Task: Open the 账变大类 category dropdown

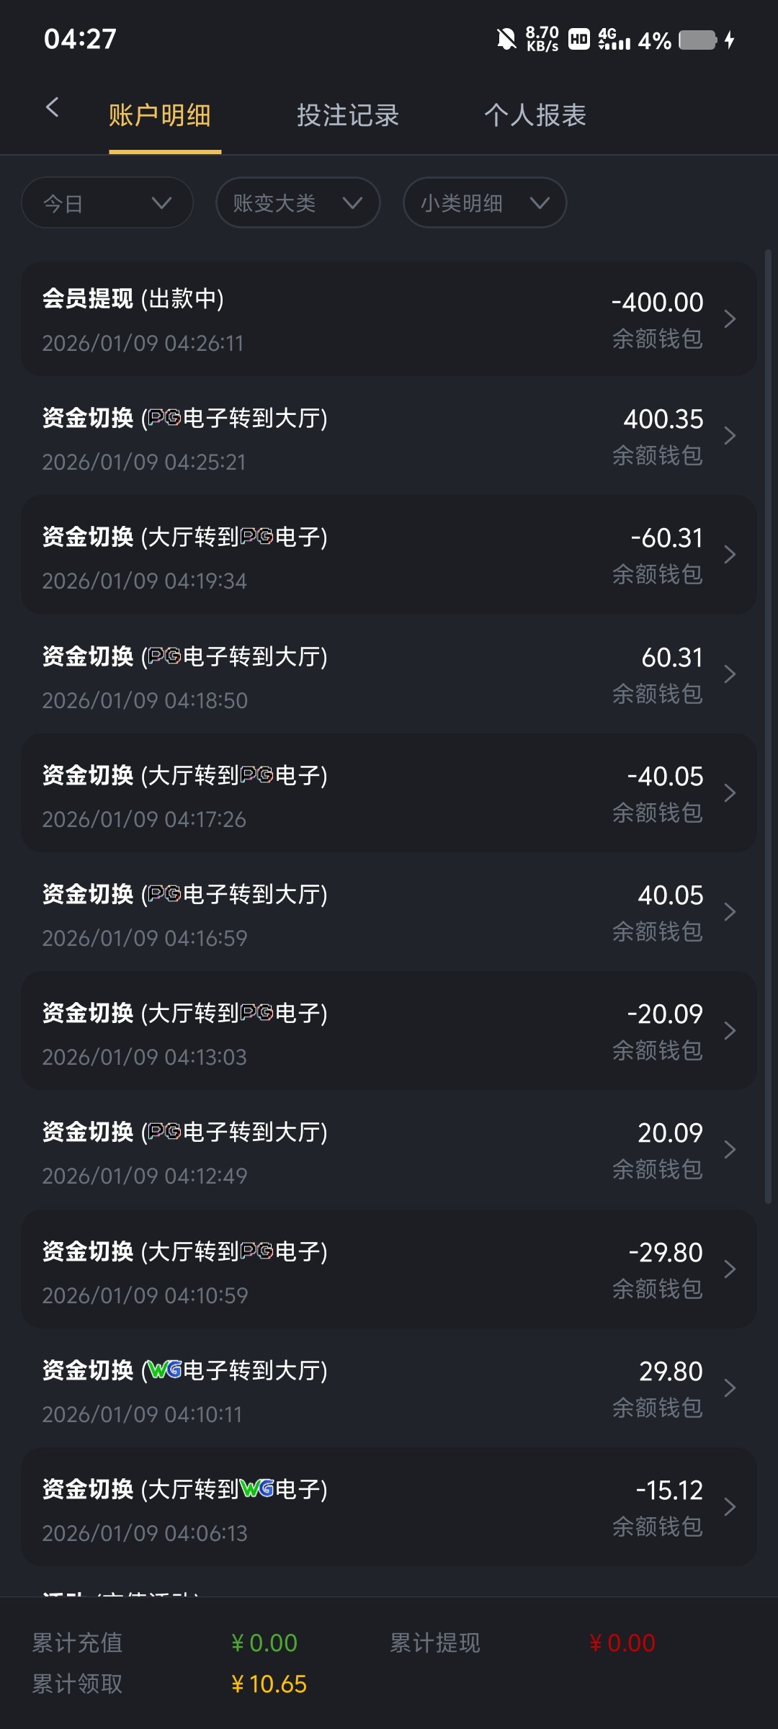Action: [298, 203]
